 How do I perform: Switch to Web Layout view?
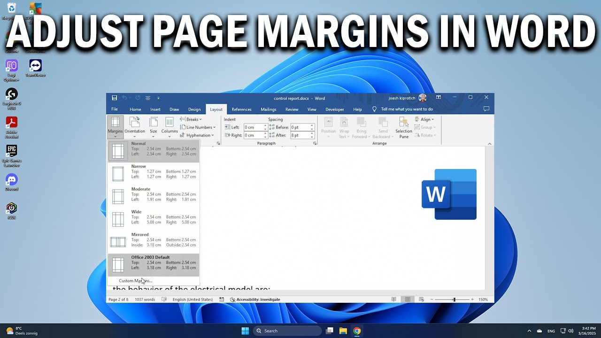point(421,300)
